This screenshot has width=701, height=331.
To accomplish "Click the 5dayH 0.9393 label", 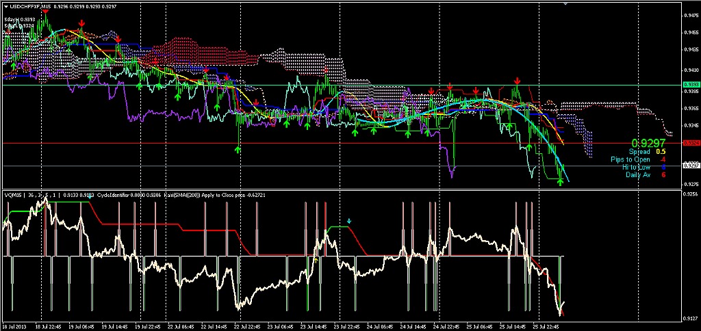I will pyautogui.click(x=19, y=19).
